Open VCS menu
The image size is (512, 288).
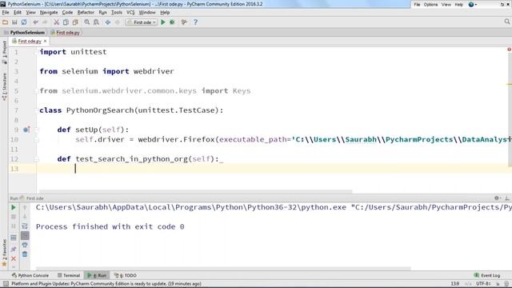click(130, 13)
